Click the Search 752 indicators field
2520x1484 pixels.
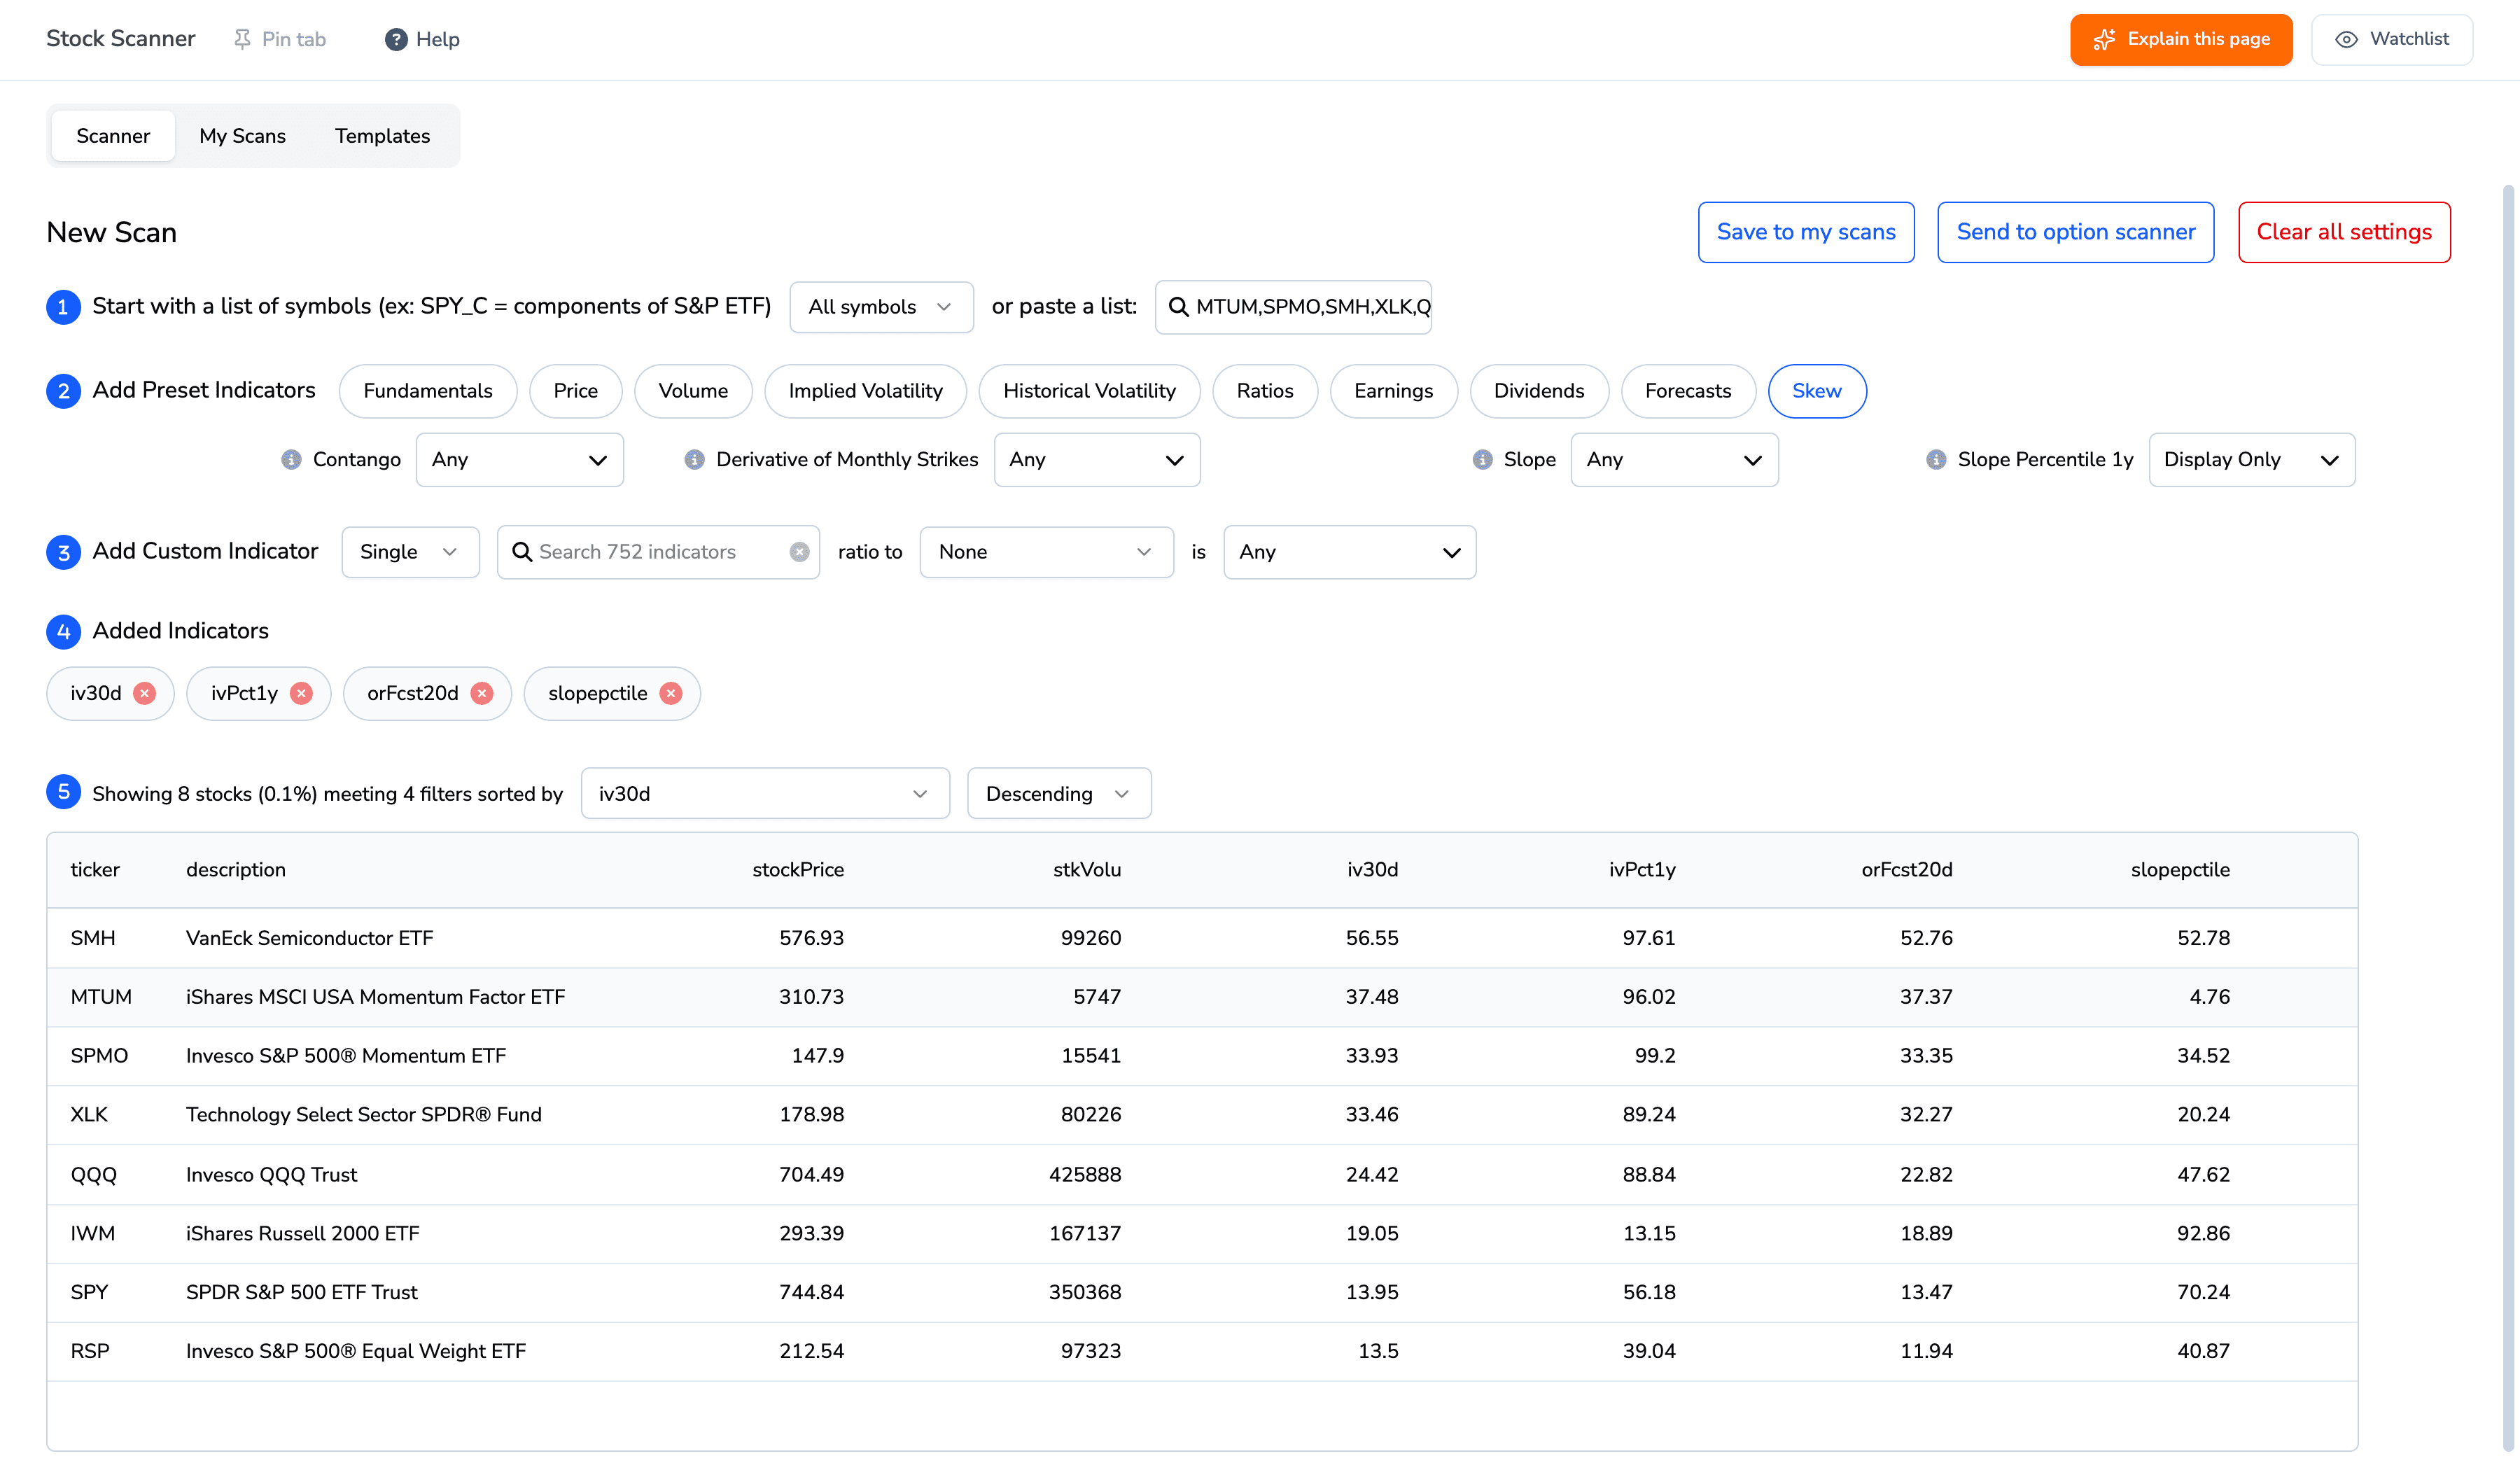pyautogui.click(x=658, y=552)
